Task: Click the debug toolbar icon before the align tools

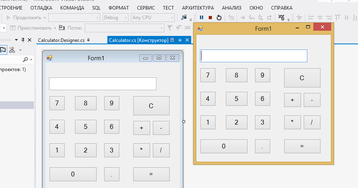Action: tap(281, 17)
